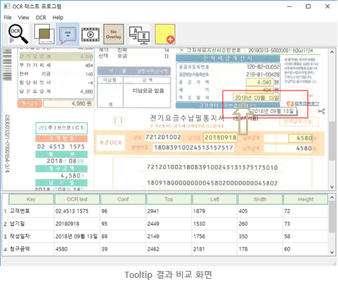Open the A/B screen compare tool
Viewport: 338px width, 285px height.
pos(139,35)
